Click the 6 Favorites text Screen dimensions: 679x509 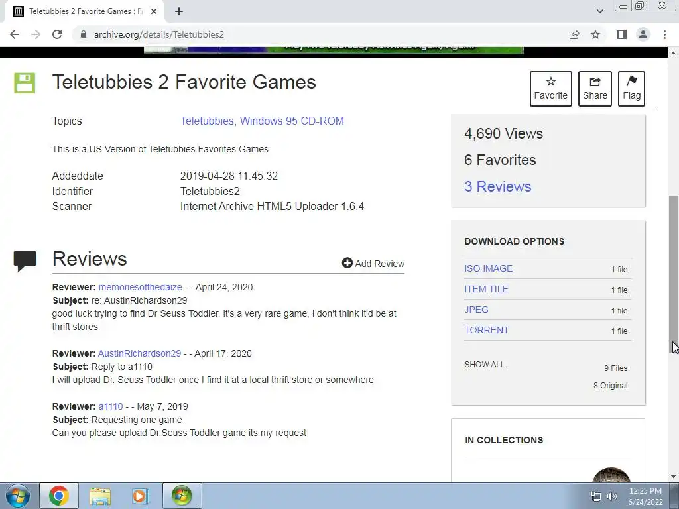click(x=500, y=160)
